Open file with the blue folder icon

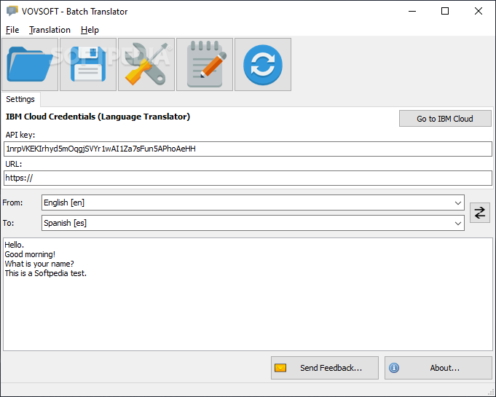(30, 65)
